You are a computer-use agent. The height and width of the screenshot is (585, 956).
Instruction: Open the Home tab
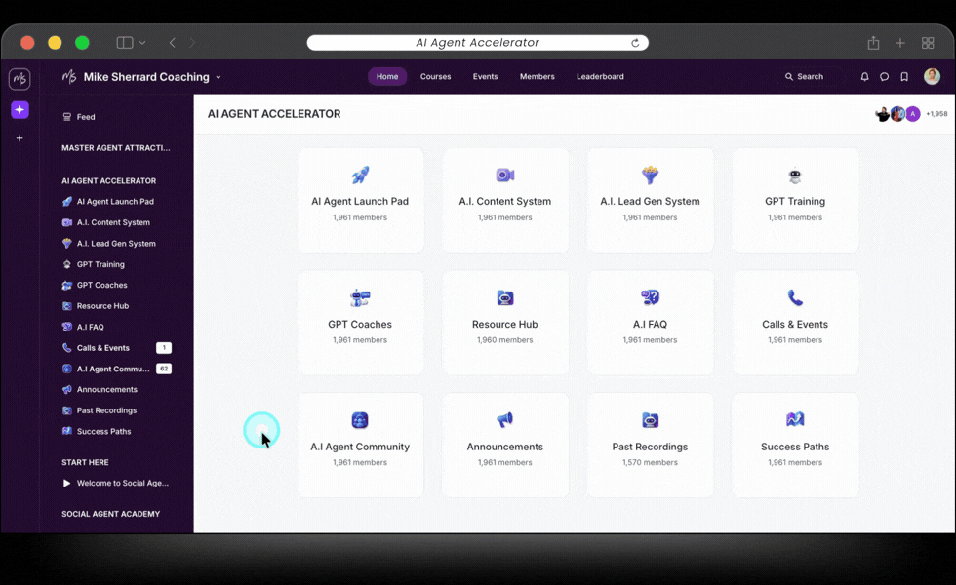tap(386, 76)
